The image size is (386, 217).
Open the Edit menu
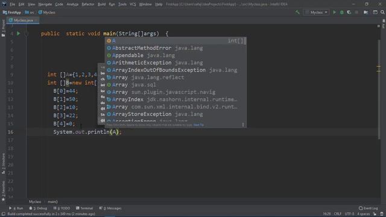[x=22, y=4]
